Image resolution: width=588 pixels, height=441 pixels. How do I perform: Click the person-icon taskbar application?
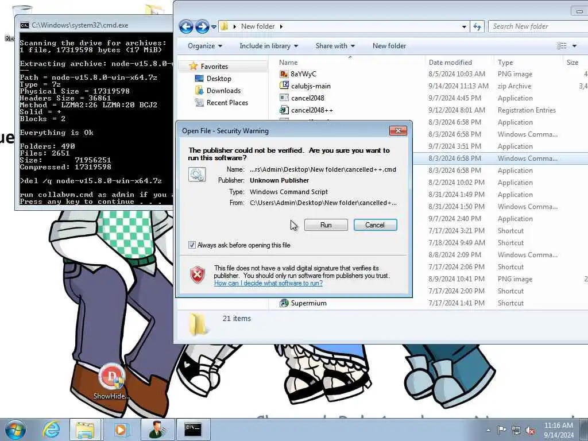coord(157,430)
